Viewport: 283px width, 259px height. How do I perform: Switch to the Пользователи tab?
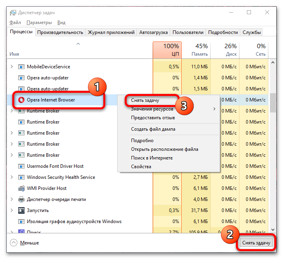(188, 32)
